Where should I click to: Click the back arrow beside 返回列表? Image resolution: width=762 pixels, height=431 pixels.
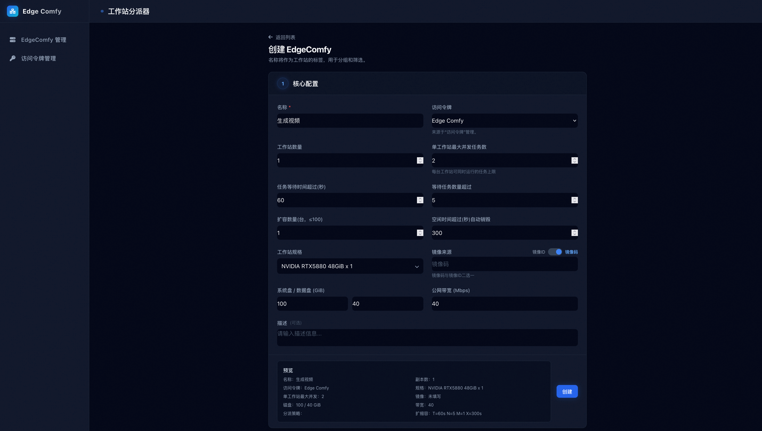pyautogui.click(x=270, y=37)
